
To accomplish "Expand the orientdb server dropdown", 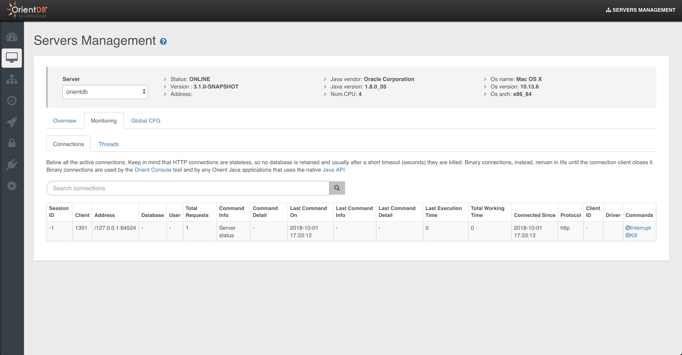I will point(105,92).
